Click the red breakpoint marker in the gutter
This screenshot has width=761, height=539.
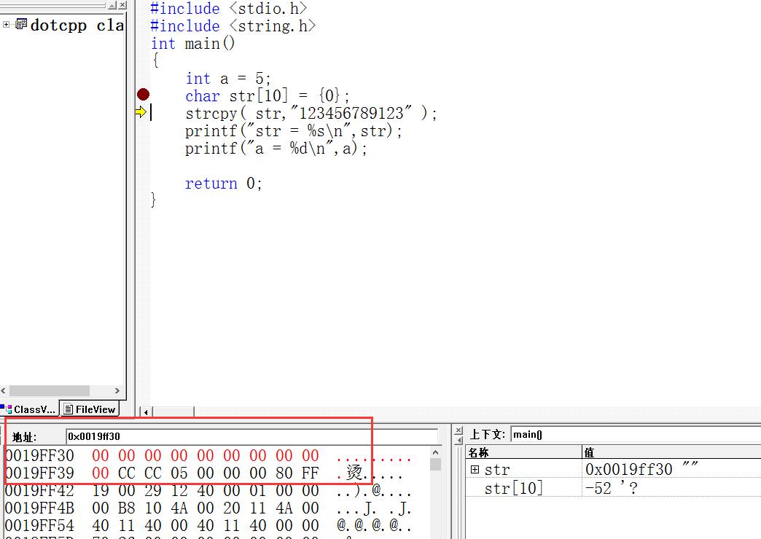143,95
